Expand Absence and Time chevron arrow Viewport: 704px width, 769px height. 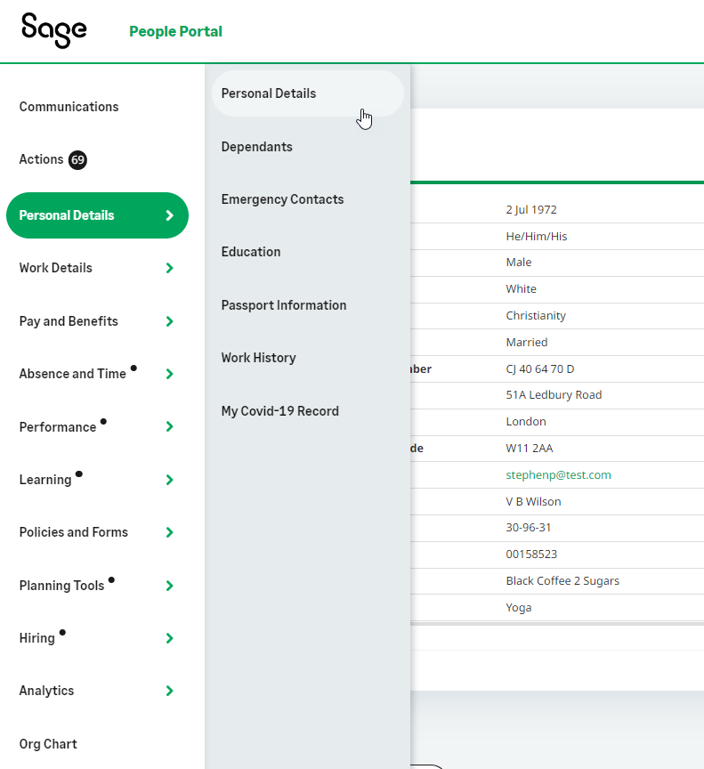(x=169, y=374)
